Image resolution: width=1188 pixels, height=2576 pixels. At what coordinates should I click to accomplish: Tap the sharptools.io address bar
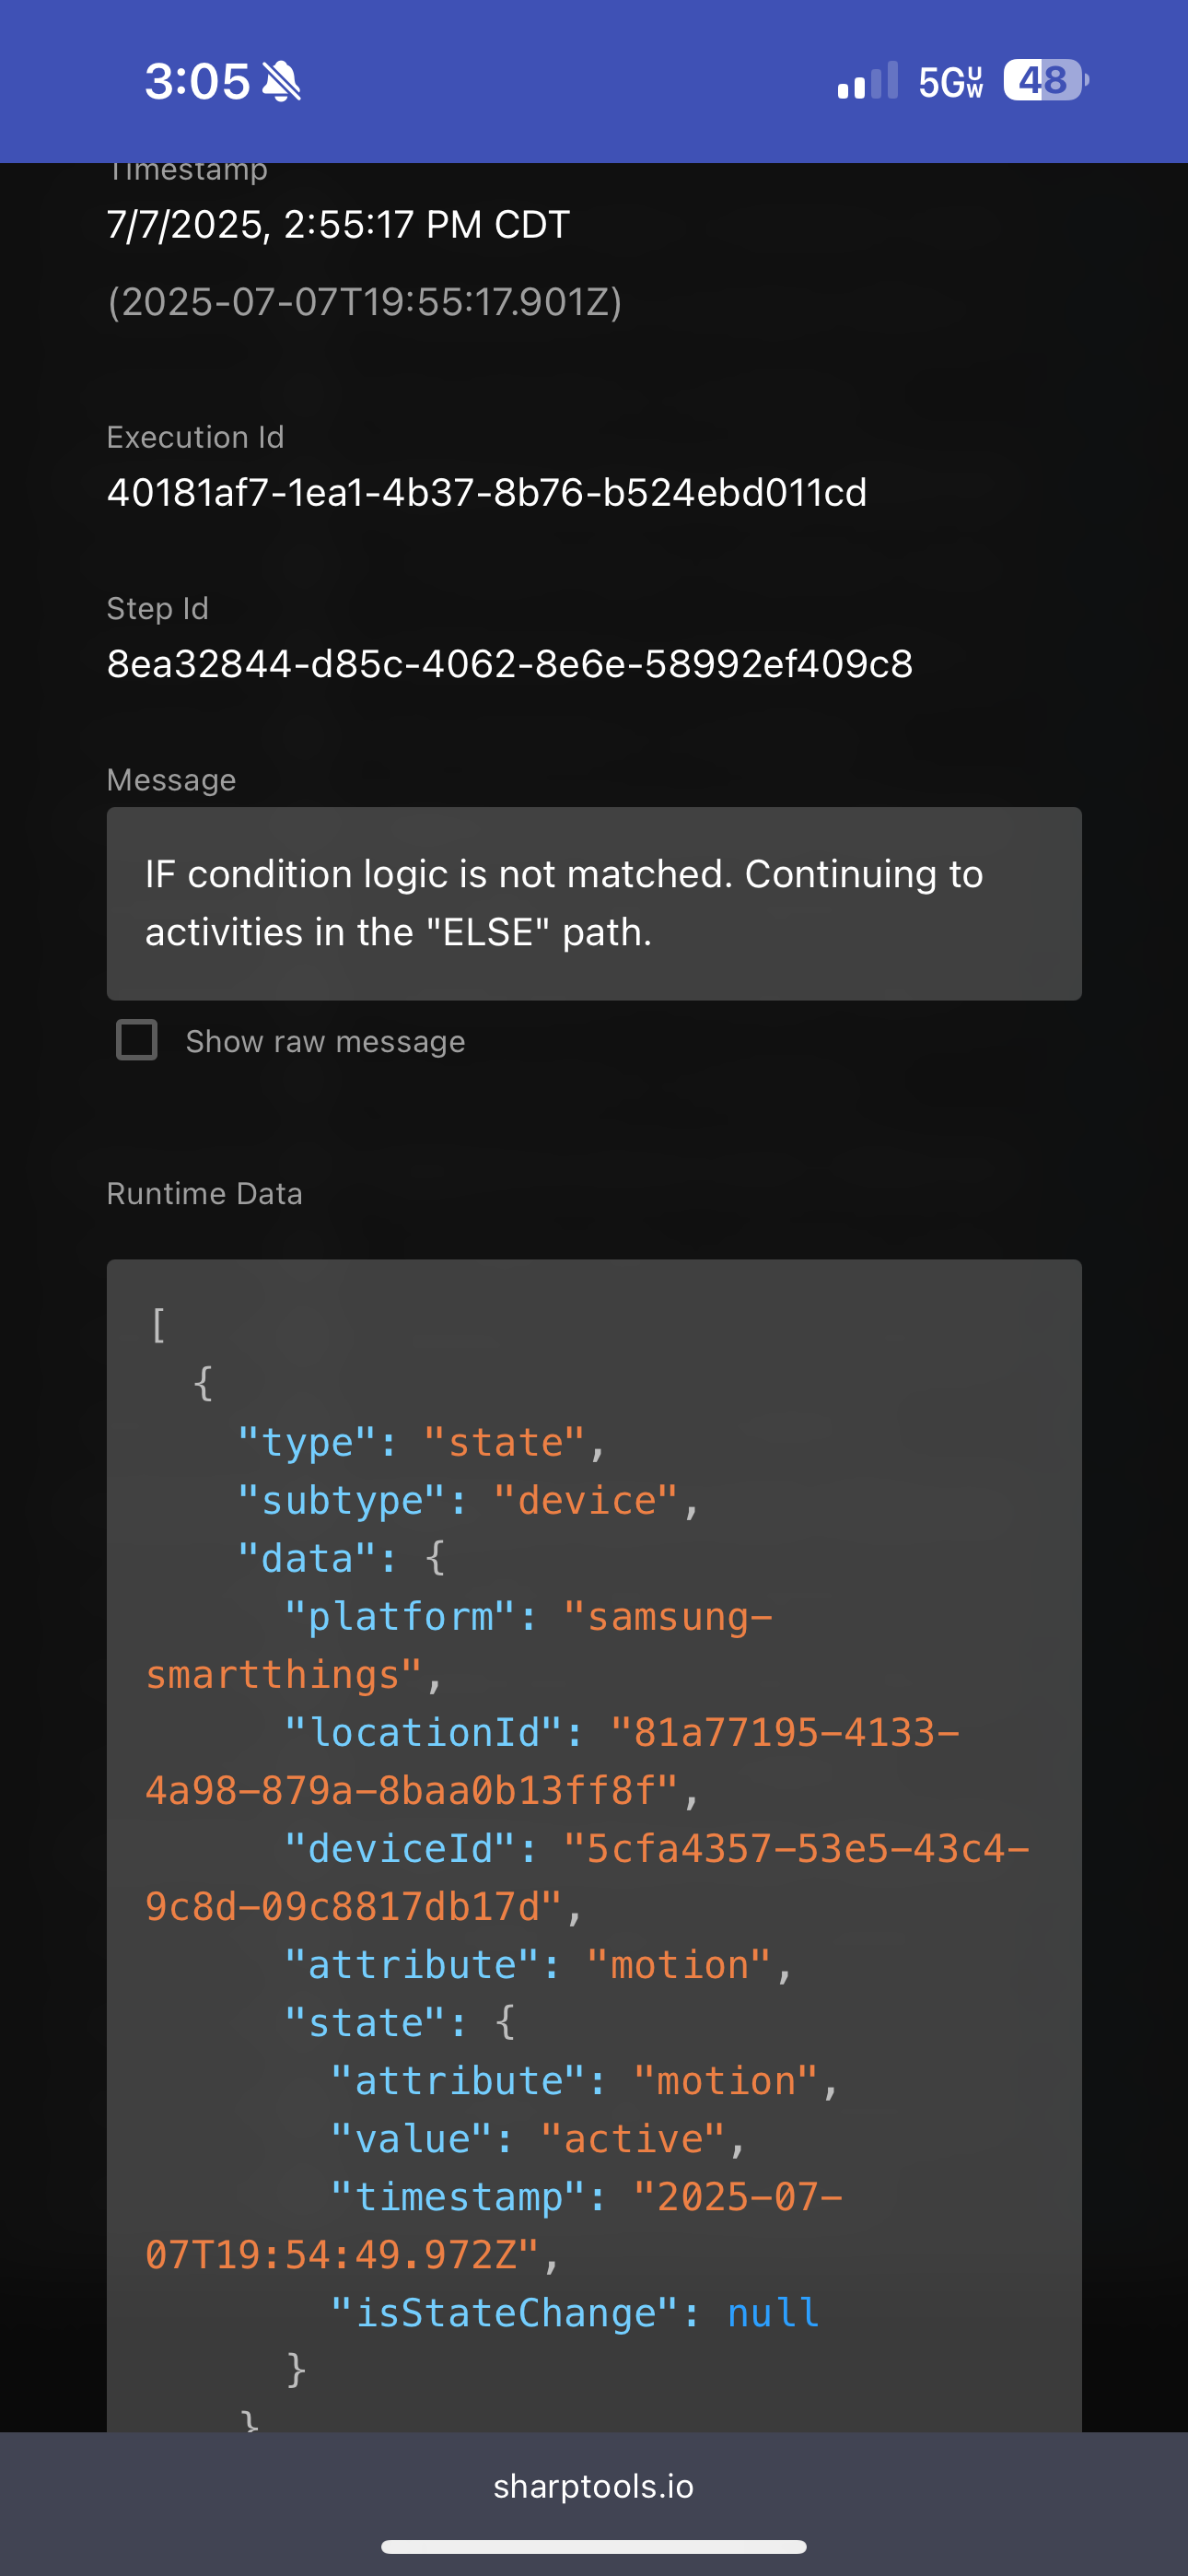(x=594, y=2486)
